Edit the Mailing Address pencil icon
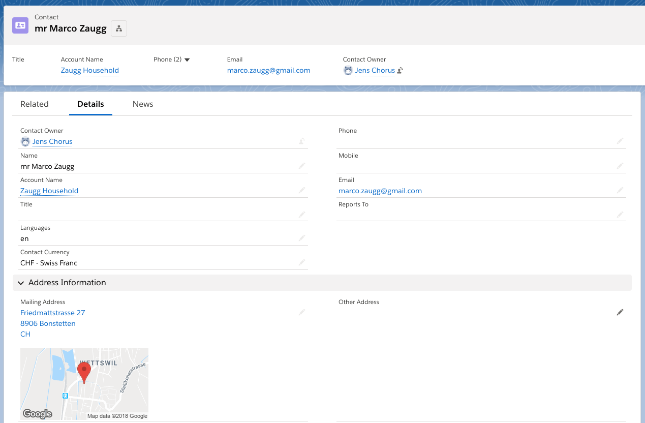The height and width of the screenshot is (423, 645). [302, 312]
